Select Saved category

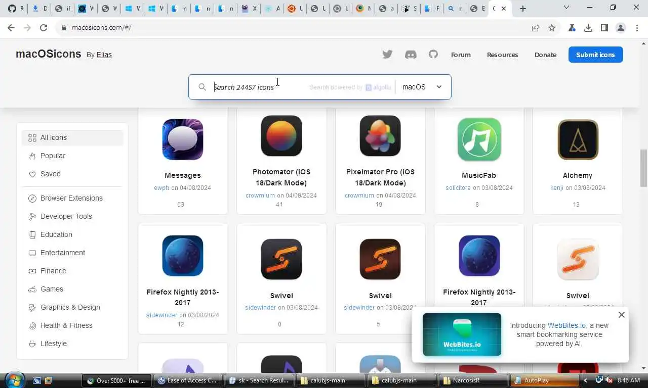point(72,174)
